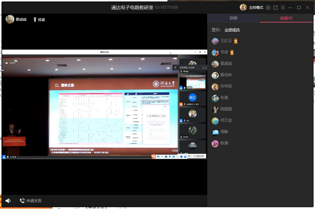Click the 申请发言 phone icon
Viewport: 315px width, 209px height.
[22, 201]
